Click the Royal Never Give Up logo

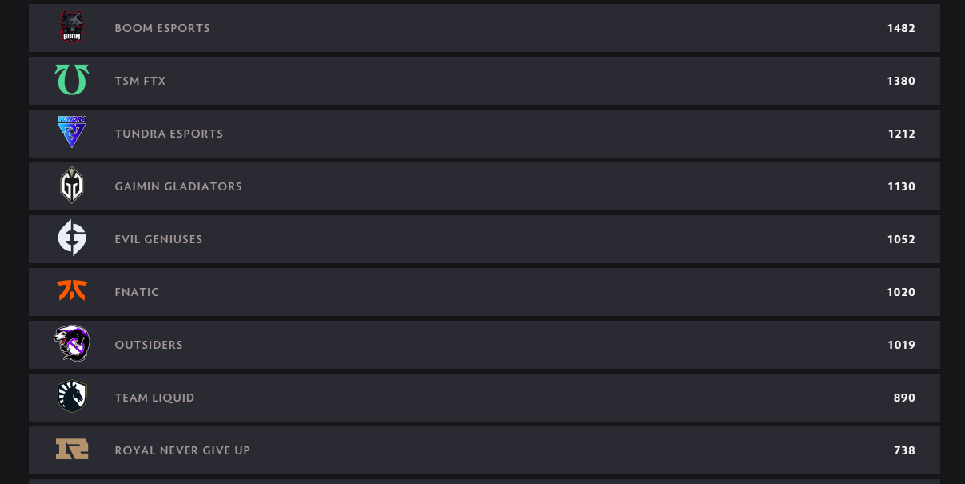72,450
